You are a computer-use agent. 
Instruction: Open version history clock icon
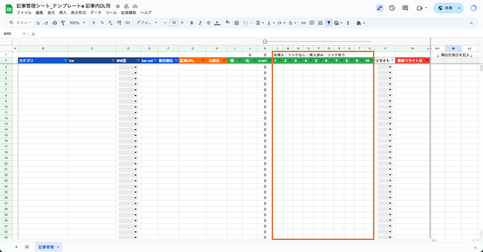[x=392, y=8]
